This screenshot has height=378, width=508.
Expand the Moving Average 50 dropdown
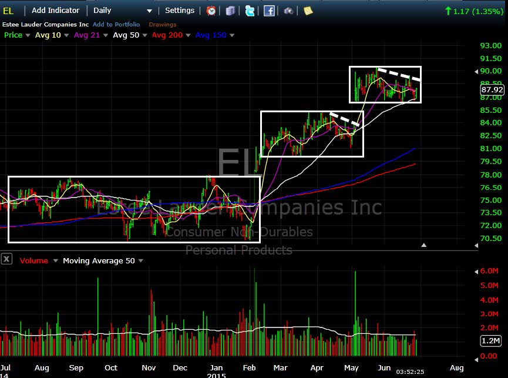pos(140,260)
